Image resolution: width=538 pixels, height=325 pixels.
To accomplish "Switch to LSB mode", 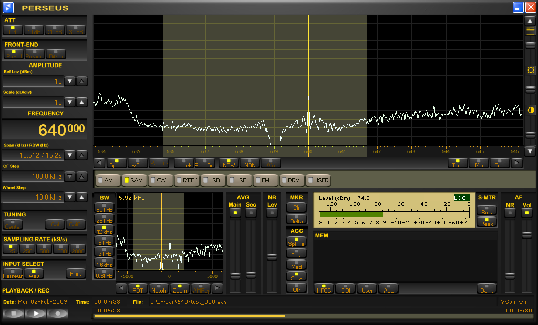I will click(213, 180).
